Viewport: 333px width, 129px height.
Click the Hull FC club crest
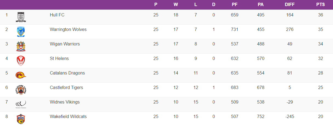[x=21, y=17]
